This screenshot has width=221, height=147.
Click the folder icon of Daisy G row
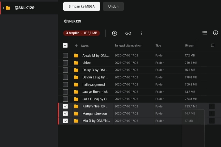(x=76, y=70)
